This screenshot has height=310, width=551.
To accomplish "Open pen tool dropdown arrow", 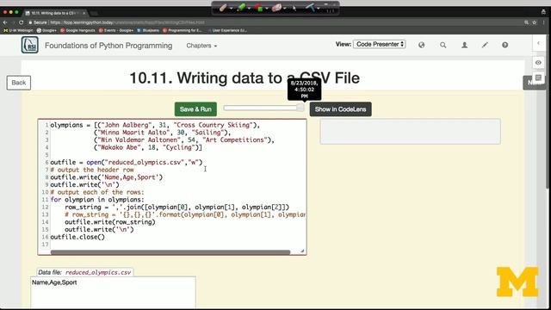I will coord(231,8).
